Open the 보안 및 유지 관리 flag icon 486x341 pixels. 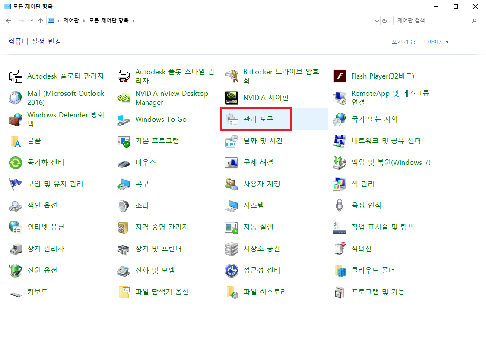coord(15,184)
